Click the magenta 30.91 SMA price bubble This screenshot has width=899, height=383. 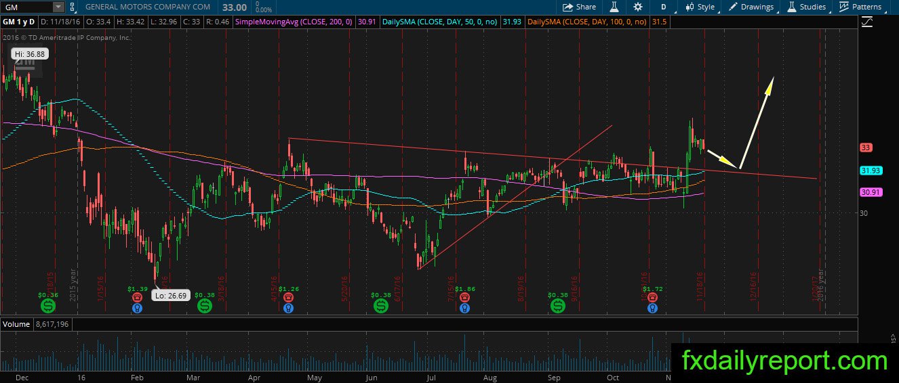point(871,192)
